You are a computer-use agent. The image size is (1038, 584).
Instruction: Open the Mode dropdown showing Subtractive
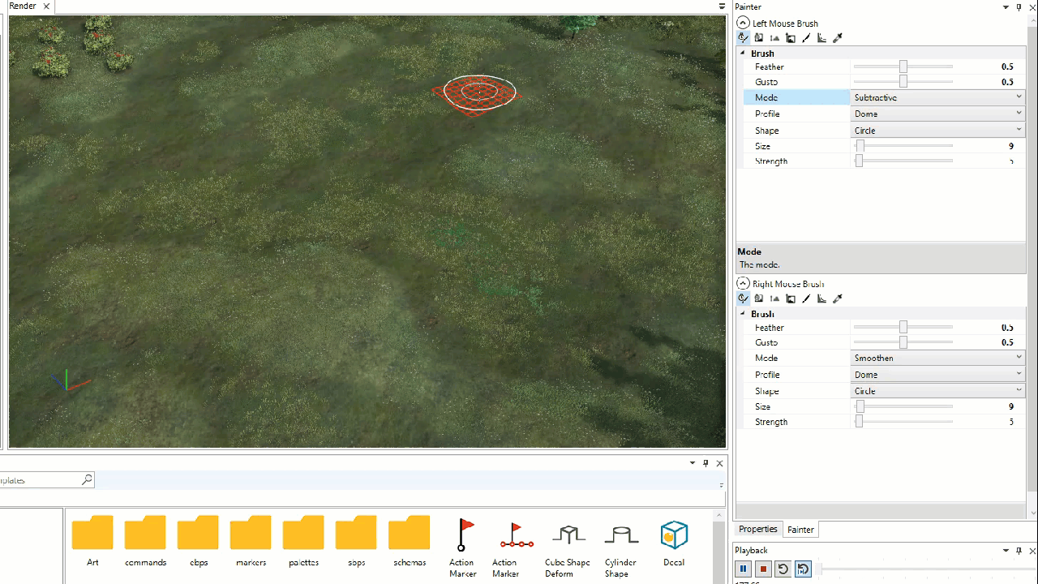pos(937,97)
